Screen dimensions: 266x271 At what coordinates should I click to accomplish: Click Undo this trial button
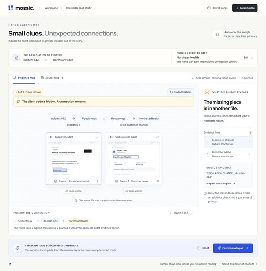coord(180,92)
